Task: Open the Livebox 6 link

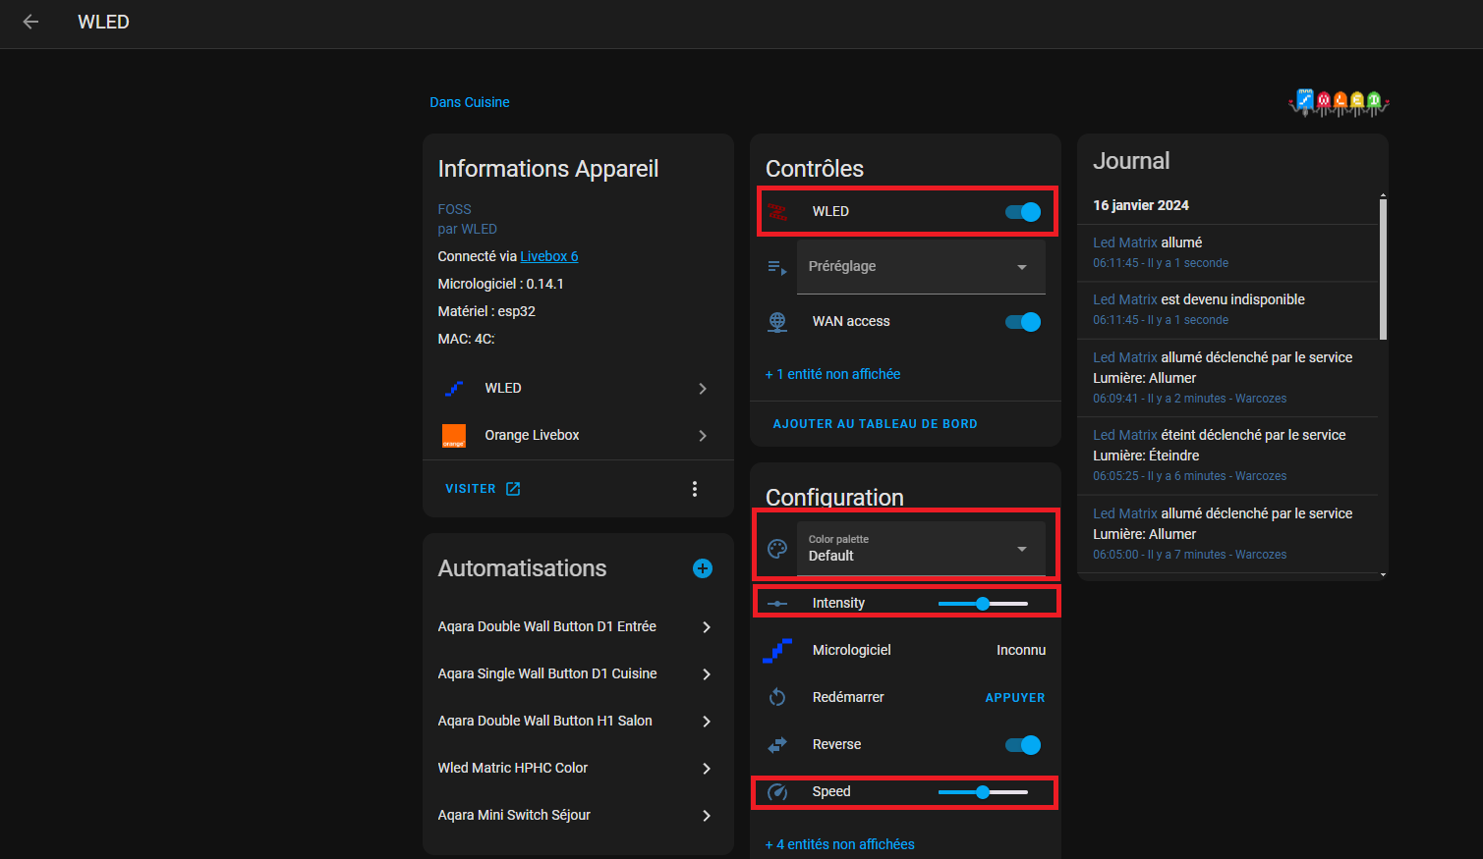Action: pyautogui.click(x=549, y=256)
